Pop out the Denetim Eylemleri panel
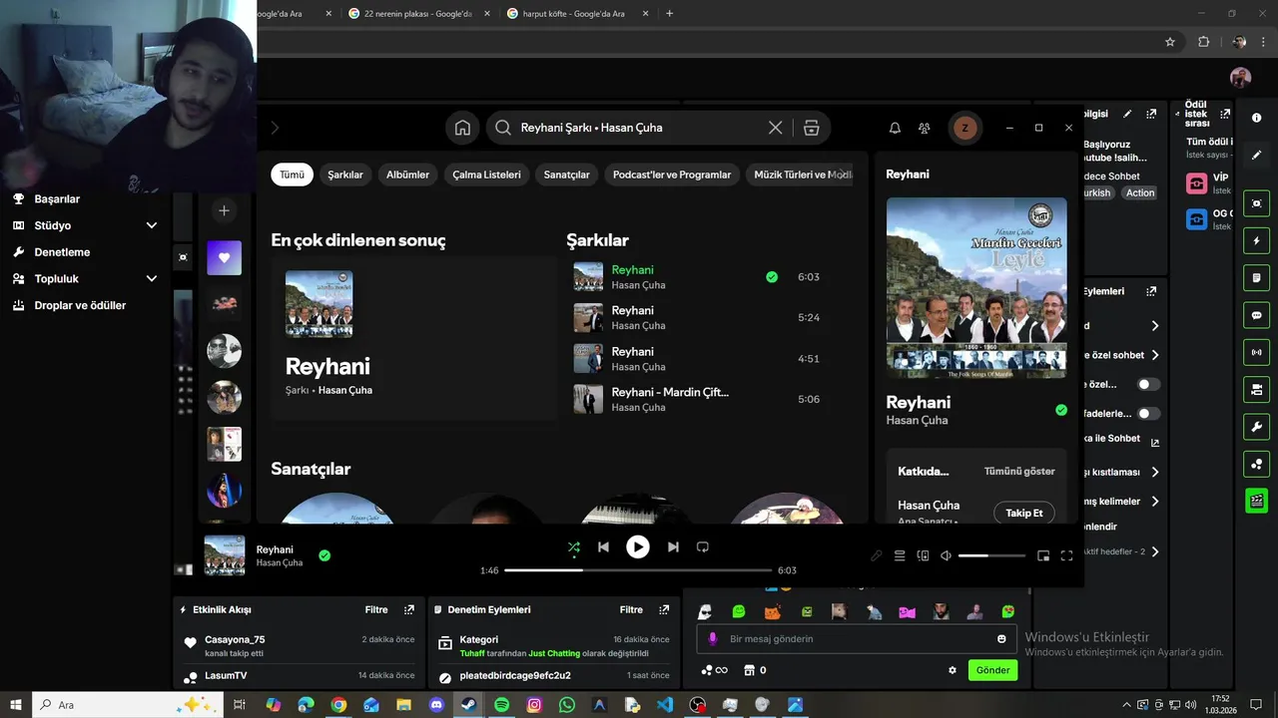 (664, 609)
